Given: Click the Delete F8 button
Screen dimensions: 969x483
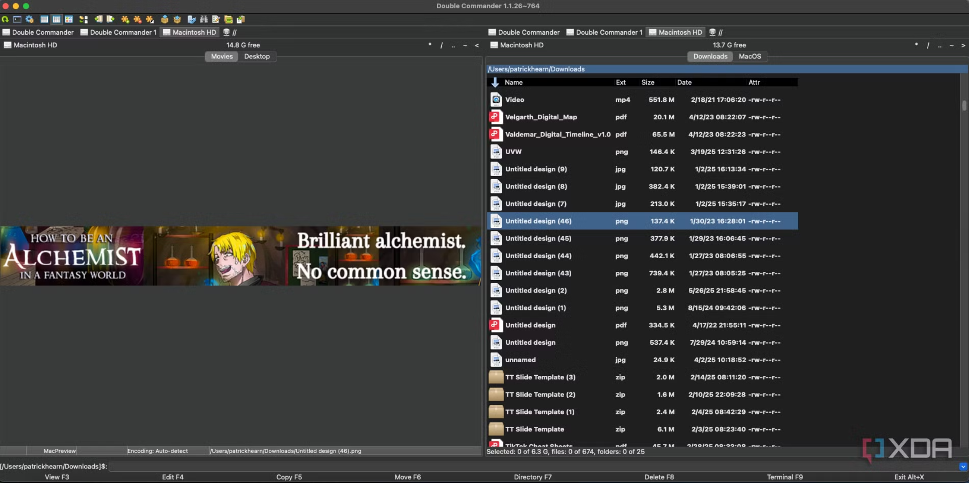Looking at the screenshot, I should [659, 477].
